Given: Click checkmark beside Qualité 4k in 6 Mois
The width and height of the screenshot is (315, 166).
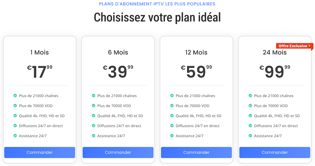Looking at the screenshot, I should click(x=93, y=116).
